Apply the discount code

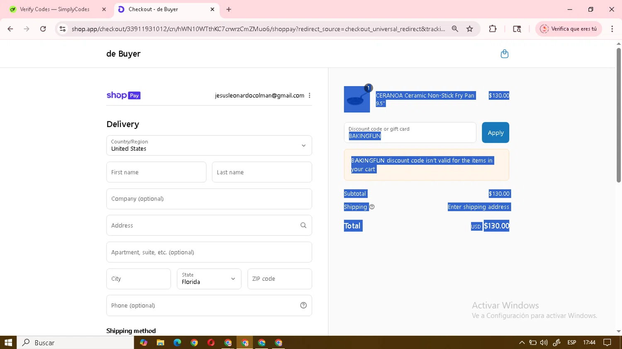click(495, 132)
